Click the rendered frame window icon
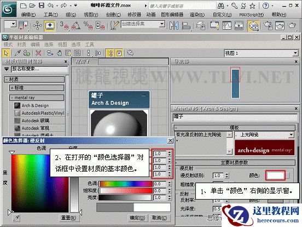This screenshot has height=227, width=302. coord(280,26)
